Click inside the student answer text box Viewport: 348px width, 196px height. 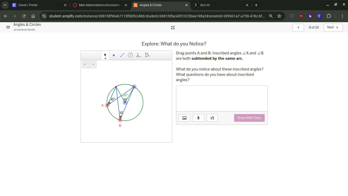221,98
